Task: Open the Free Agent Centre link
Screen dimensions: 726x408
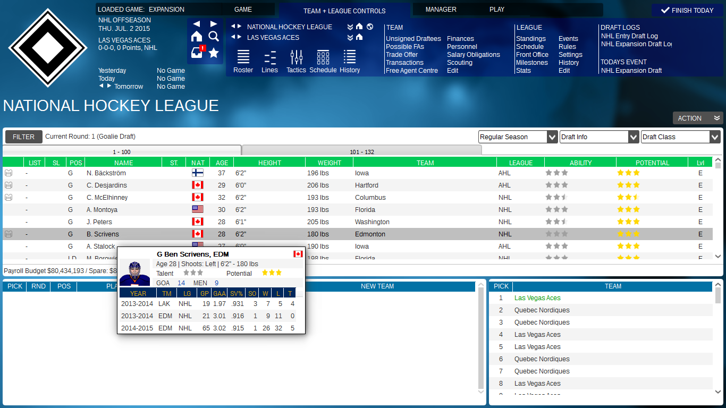Action: pyautogui.click(x=412, y=71)
